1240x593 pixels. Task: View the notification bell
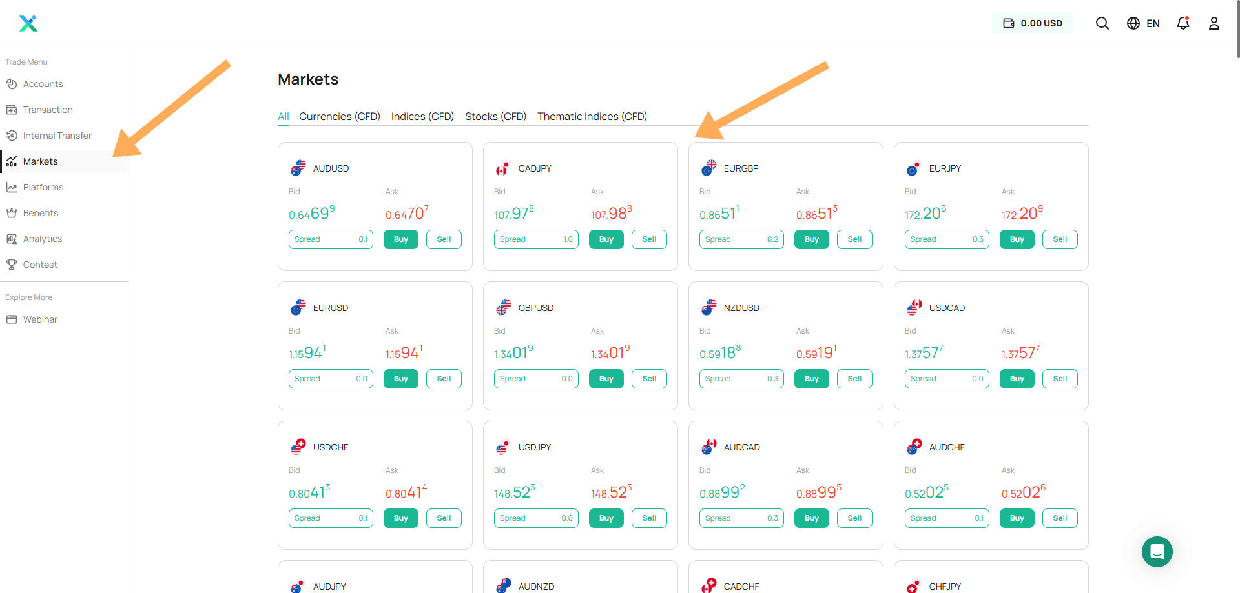pyautogui.click(x=1184, y=23)
